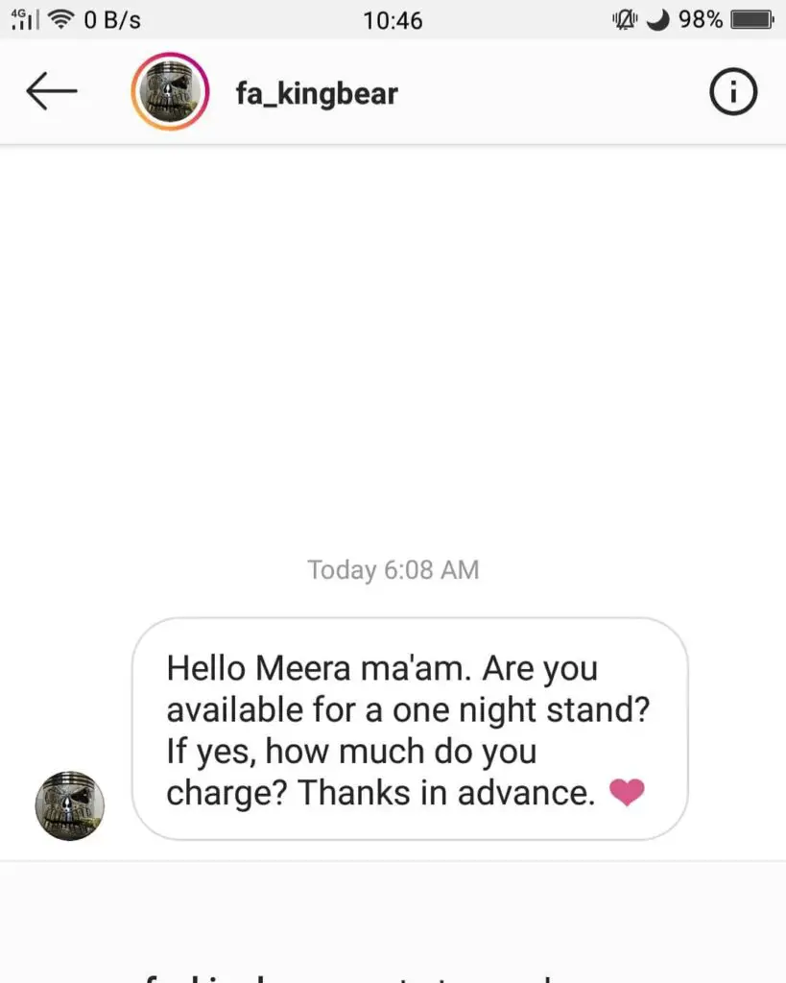Tap the 4G signal strength icon
Viewport: 786px width, 983px height.
tap(25, 19)
